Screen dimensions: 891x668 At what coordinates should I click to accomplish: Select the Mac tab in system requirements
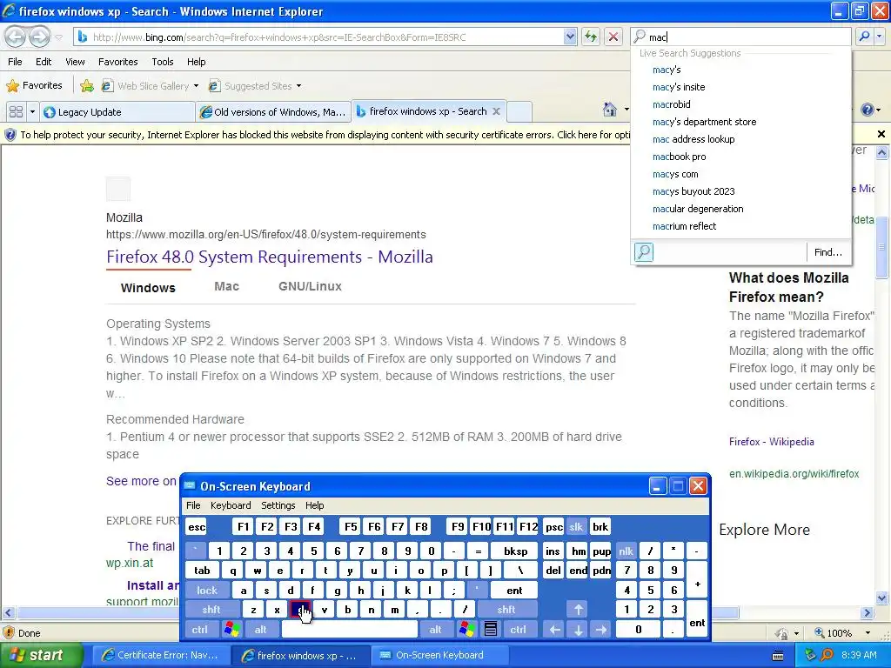226,286
